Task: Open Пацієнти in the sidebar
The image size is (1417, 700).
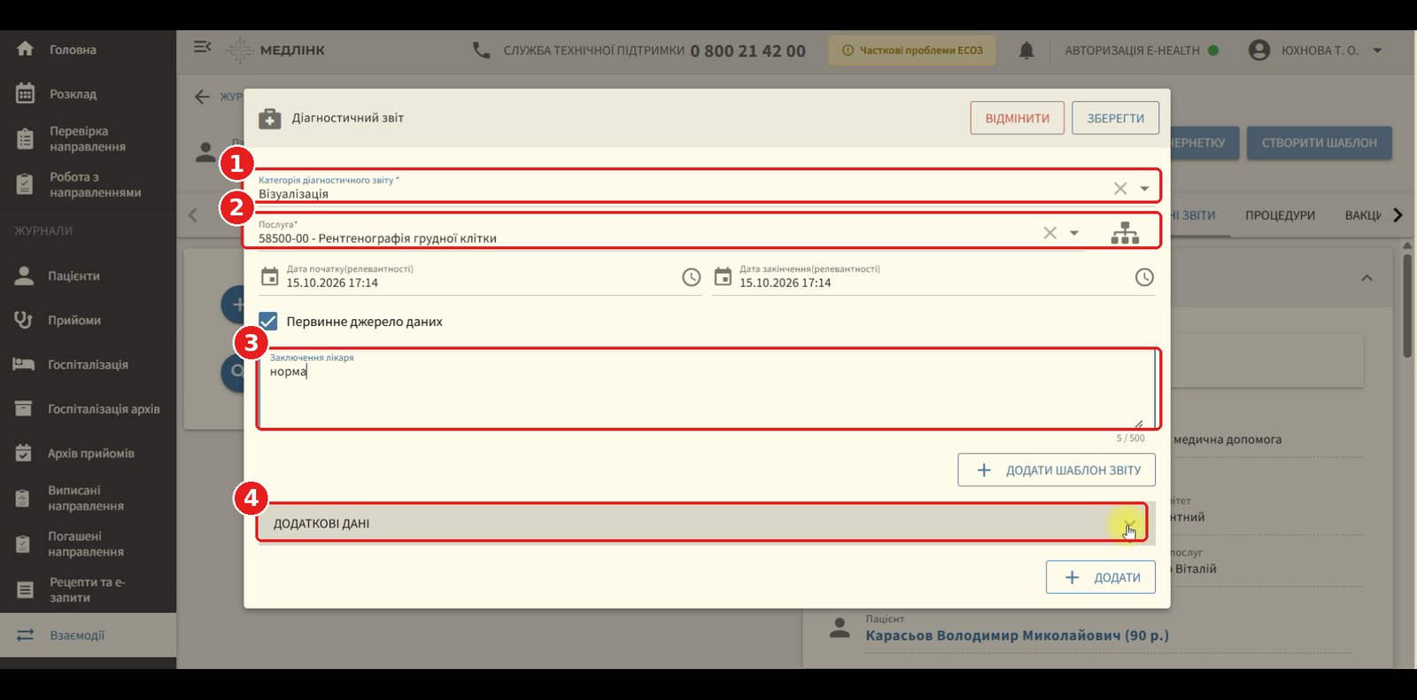Action: 88,276
